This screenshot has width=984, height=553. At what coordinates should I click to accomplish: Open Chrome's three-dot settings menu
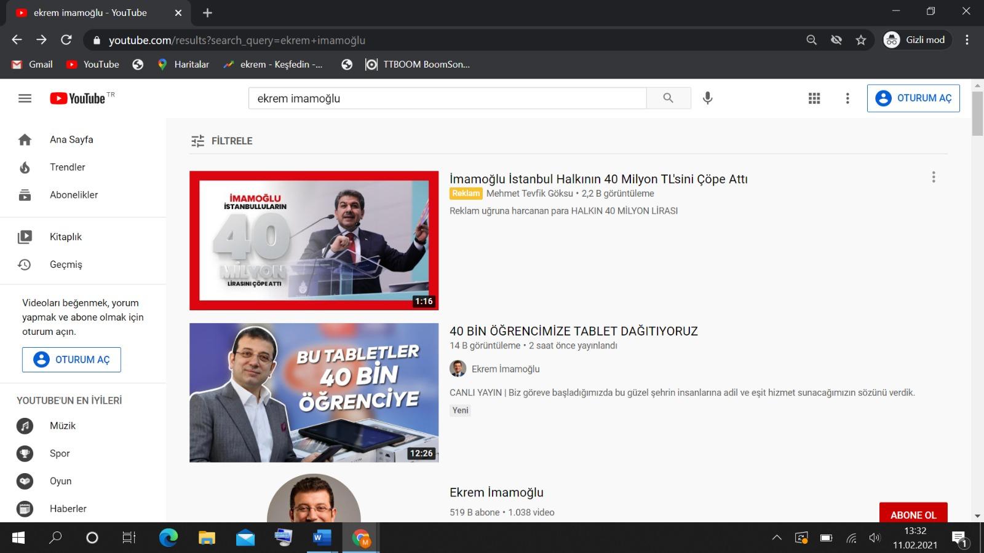[967, 39]
